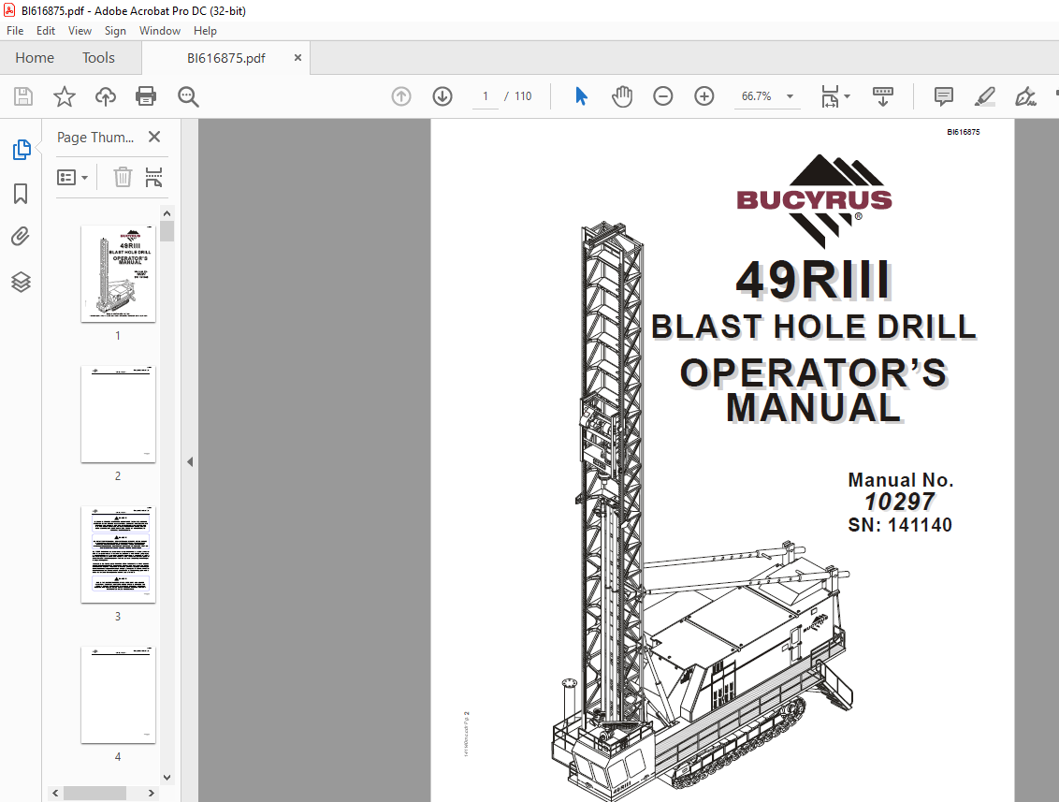Select page 1 thumbnail
The width and height of the screenshot is (1059, 802).
point(118,273)
